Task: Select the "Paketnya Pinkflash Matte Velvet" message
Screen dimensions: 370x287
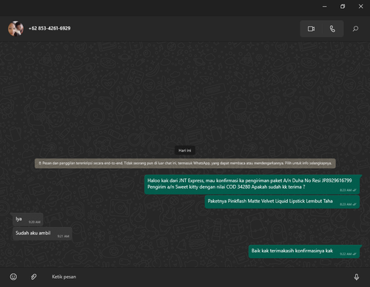Action: [282, 202]
